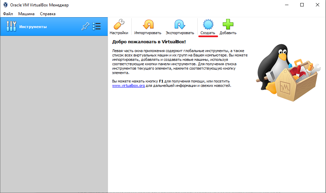Follow the www.virtualbox.org link

click(x=129, y=86)
